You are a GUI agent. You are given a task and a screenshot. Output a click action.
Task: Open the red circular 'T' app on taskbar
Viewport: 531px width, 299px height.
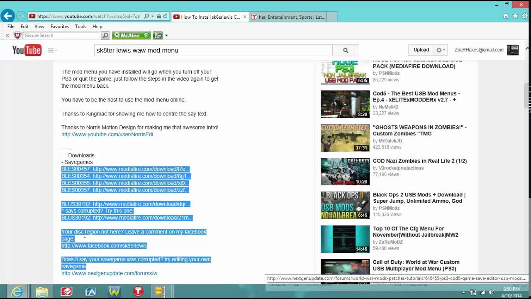click(x=138, y=292)
